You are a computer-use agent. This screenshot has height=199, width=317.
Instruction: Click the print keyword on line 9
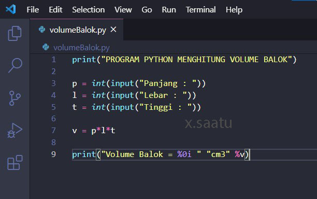[84, 154]
